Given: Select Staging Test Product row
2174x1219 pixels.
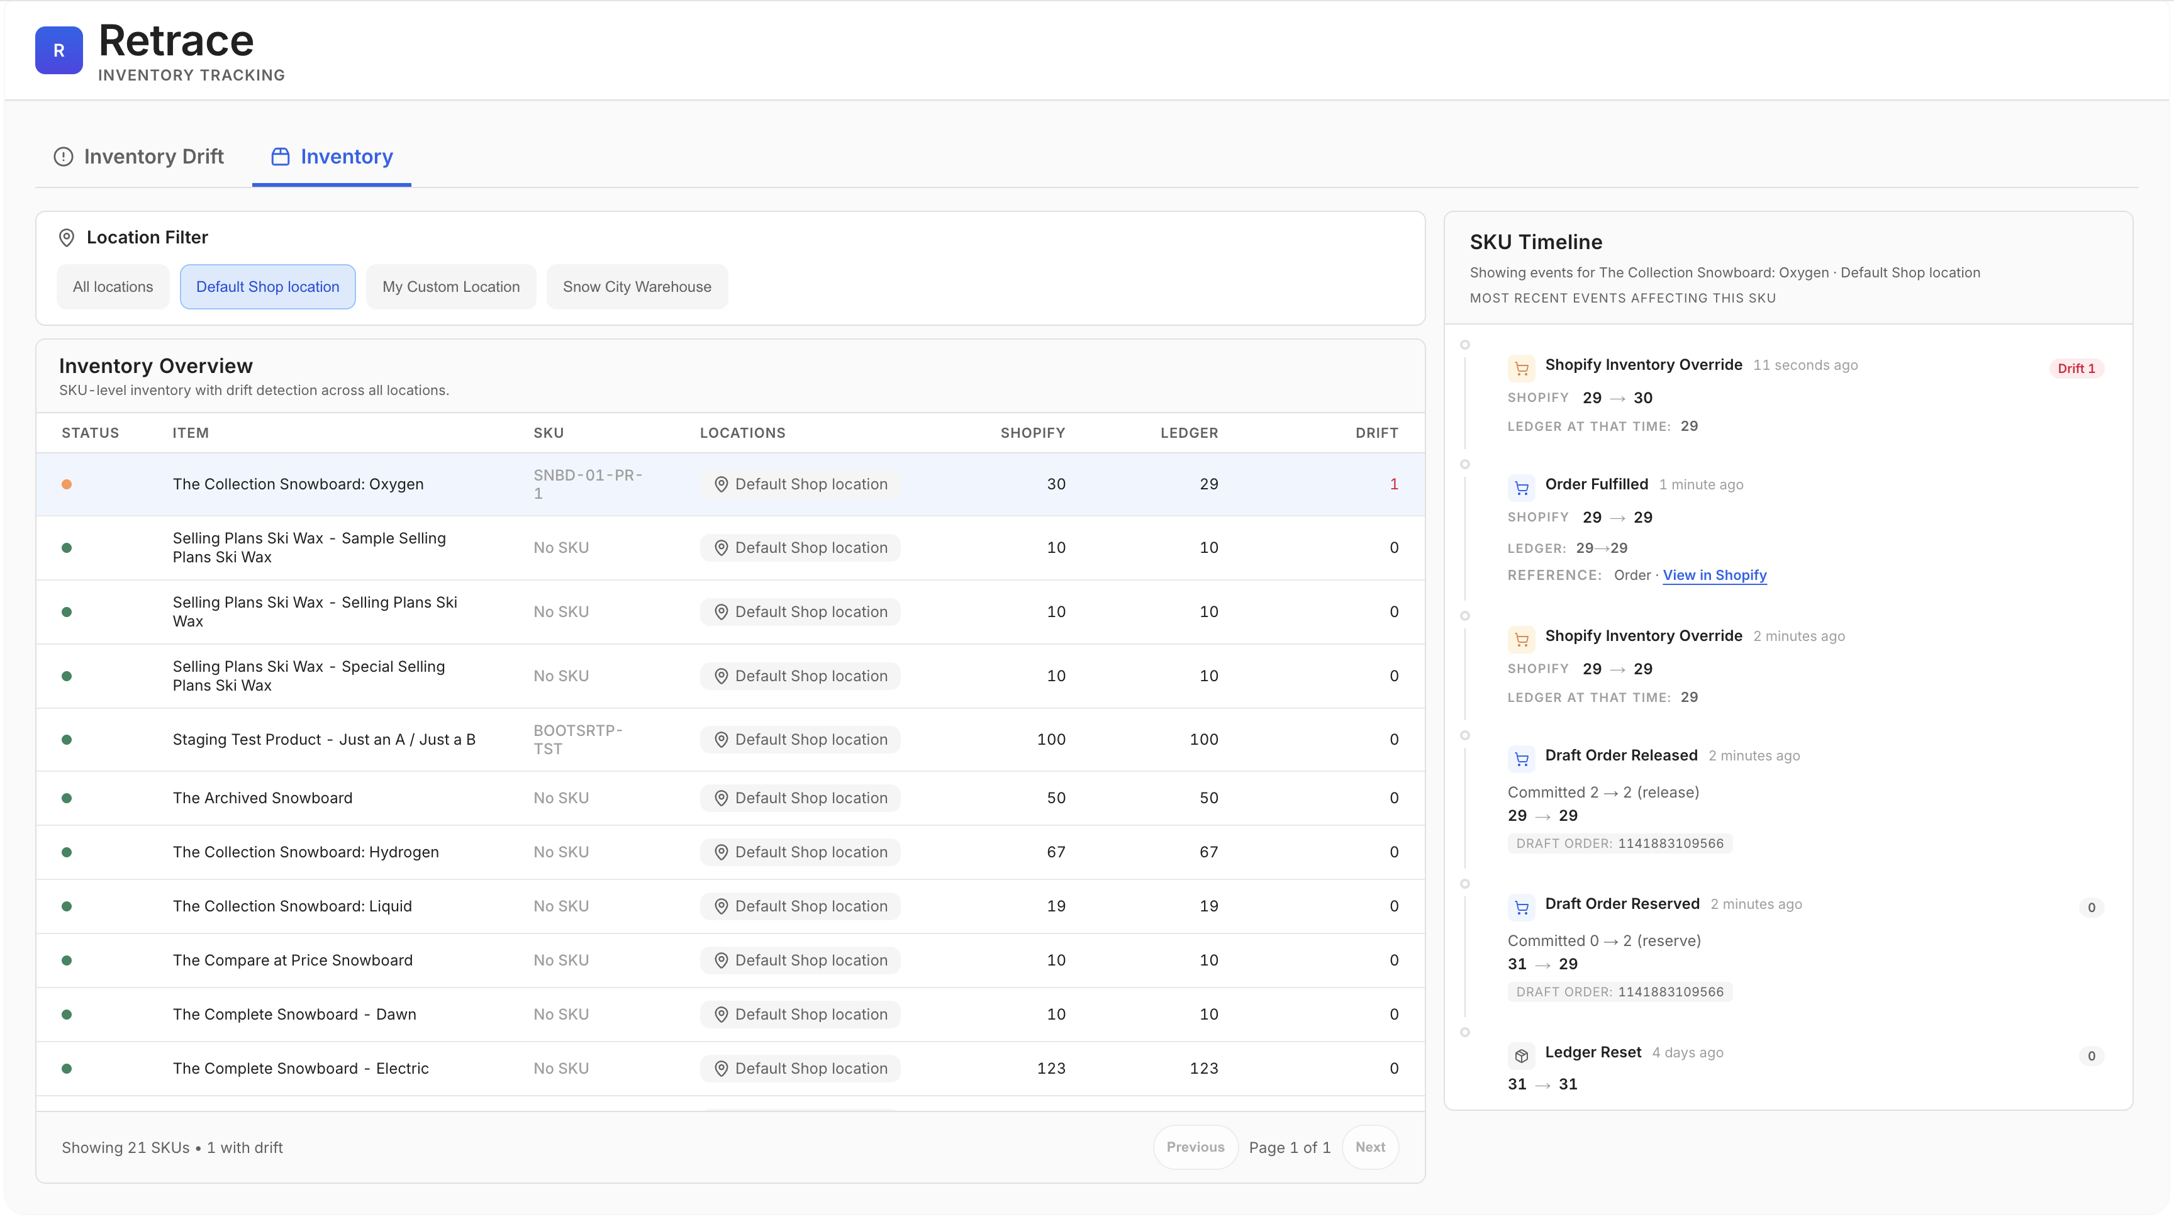Looking at the screenshot, I should click(730, 740).
